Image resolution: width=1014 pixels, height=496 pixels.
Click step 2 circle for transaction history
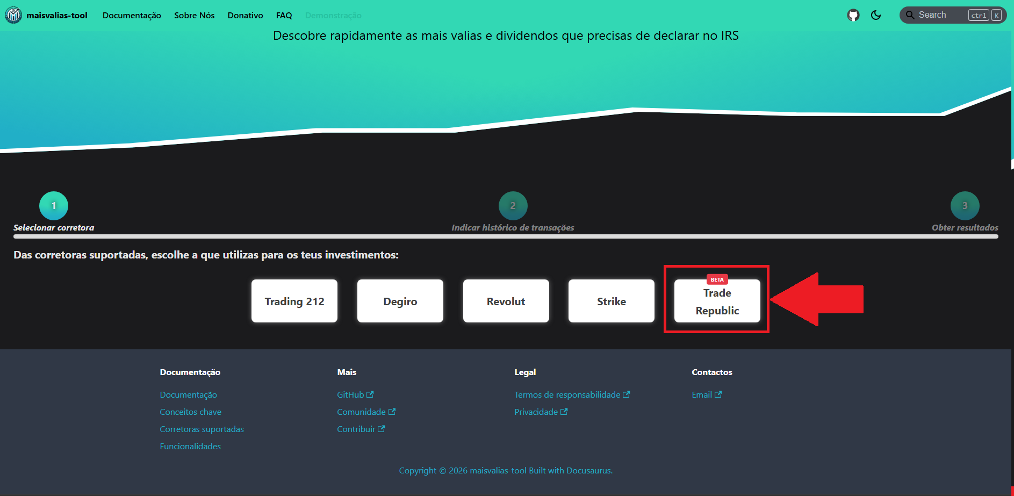click(513, 206)
